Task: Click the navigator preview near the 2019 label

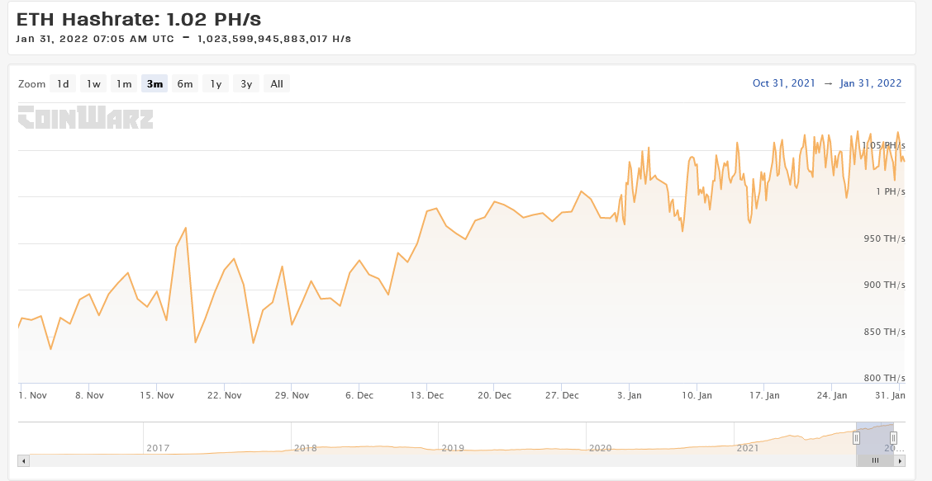Action: [453, 448]
